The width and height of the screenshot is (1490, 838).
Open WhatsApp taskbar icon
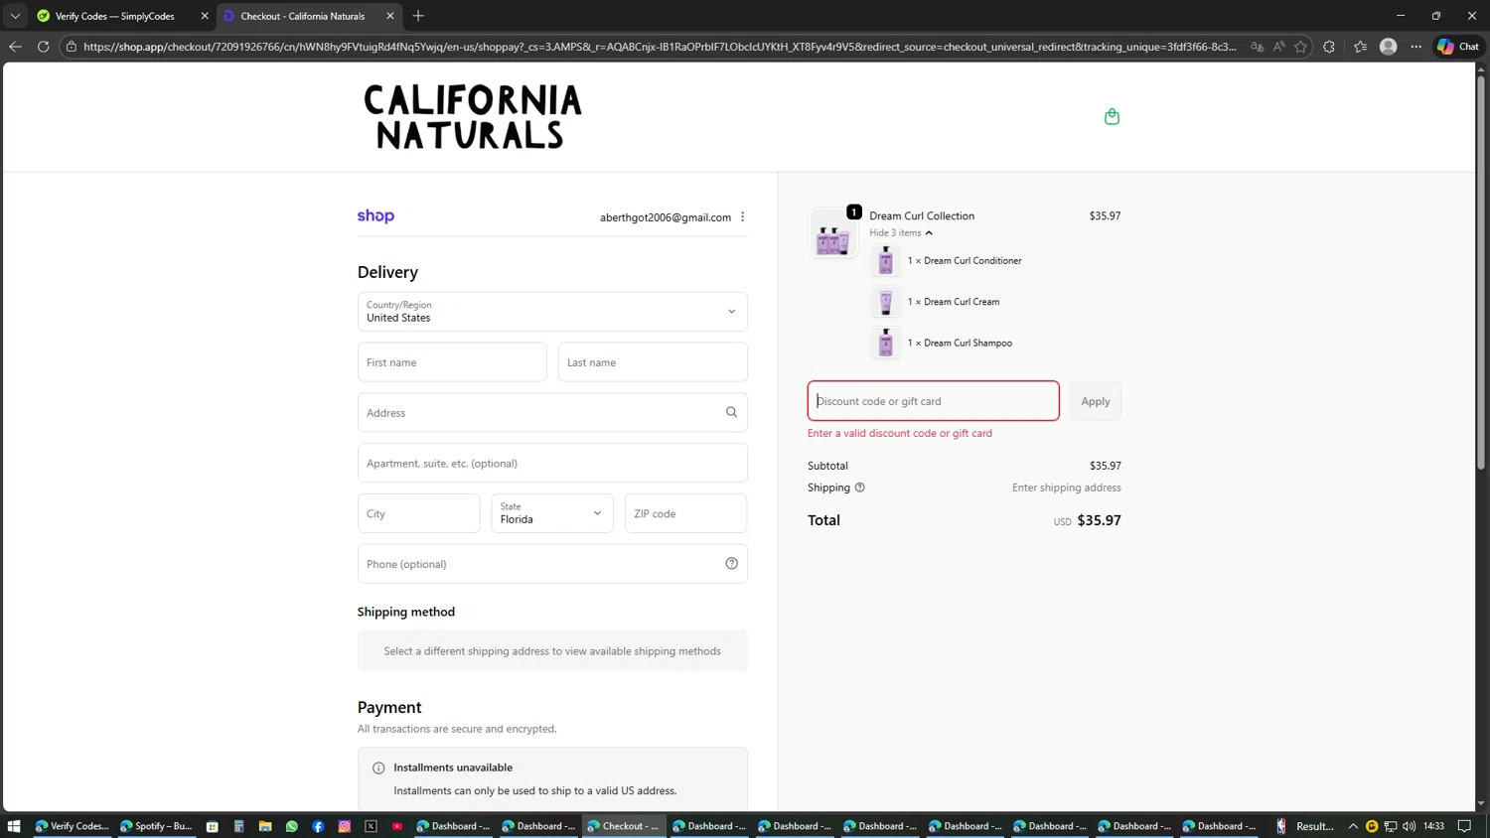click(x=292, y=826)
